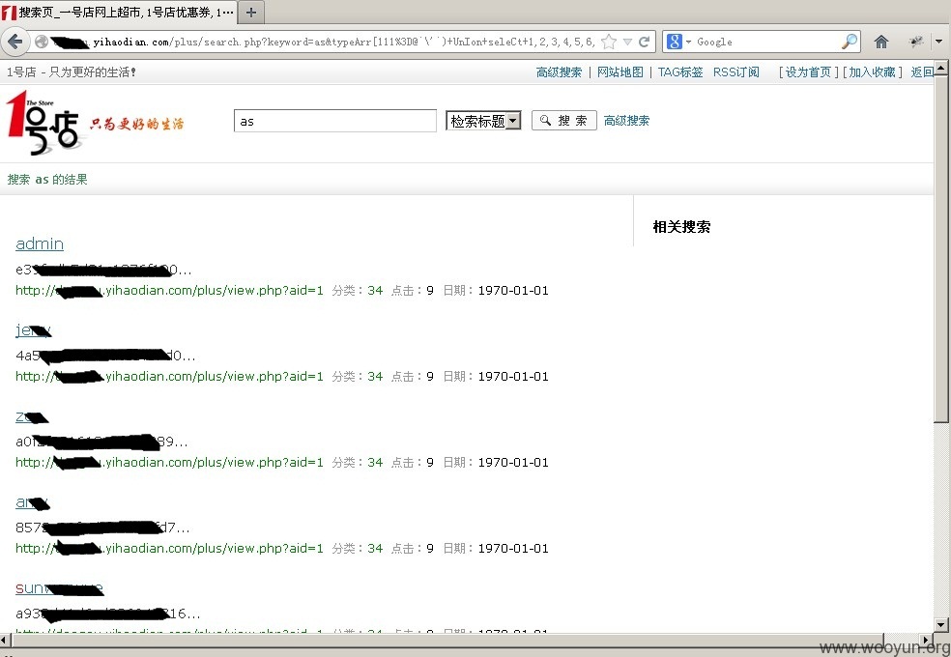Click the horizontal scrollbar left arrow
Screen dimensions: 951x657
[4, 640]
